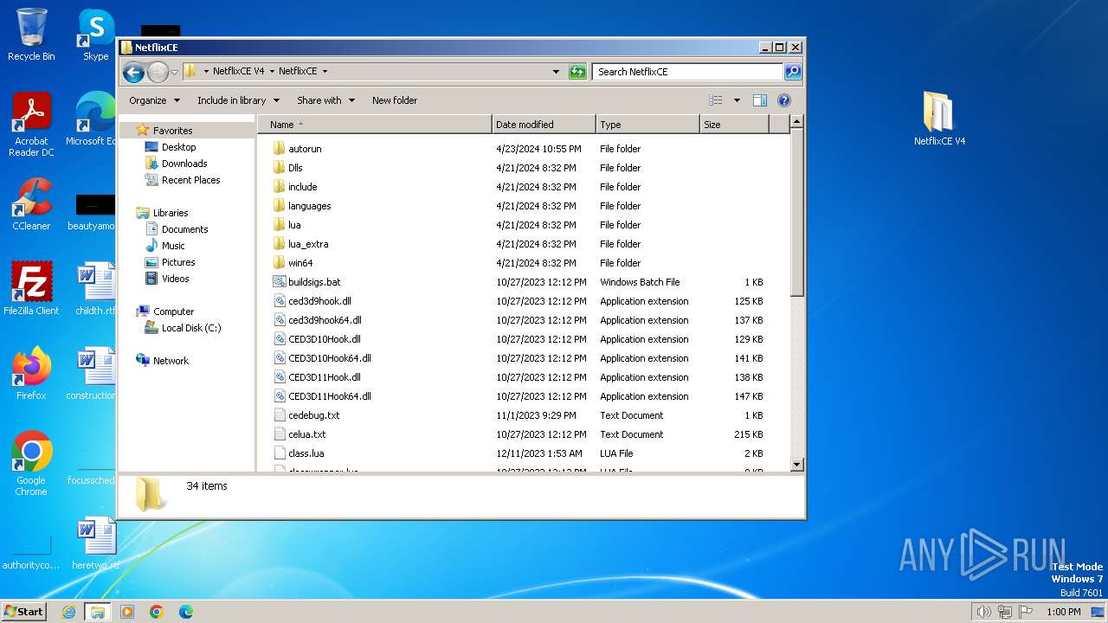Select the ced3d9hook.dll file icon

point(279,301)
